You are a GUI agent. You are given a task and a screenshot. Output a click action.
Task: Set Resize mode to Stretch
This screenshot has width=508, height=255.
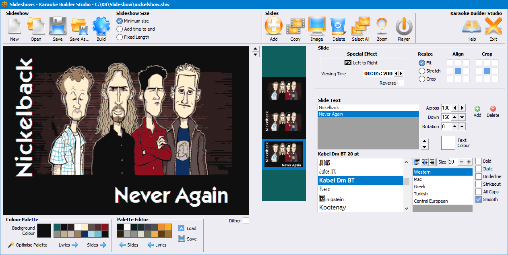pos(422,71)
